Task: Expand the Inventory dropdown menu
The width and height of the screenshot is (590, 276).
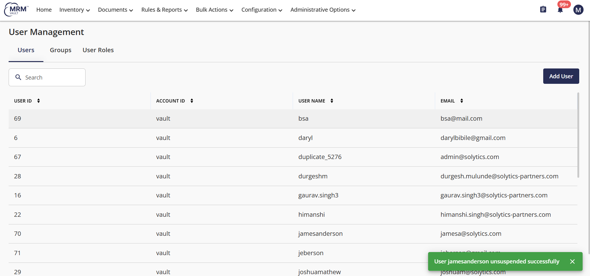Action: coord(74,10)
